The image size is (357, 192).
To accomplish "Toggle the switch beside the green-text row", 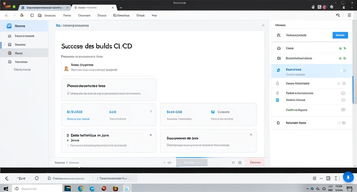I will [343, 110].
